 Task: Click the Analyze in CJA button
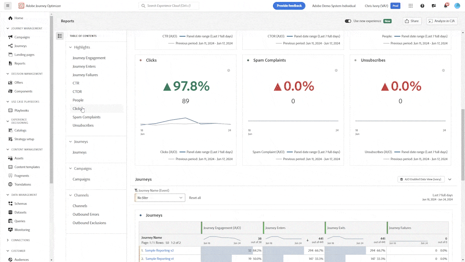(442, 21)
